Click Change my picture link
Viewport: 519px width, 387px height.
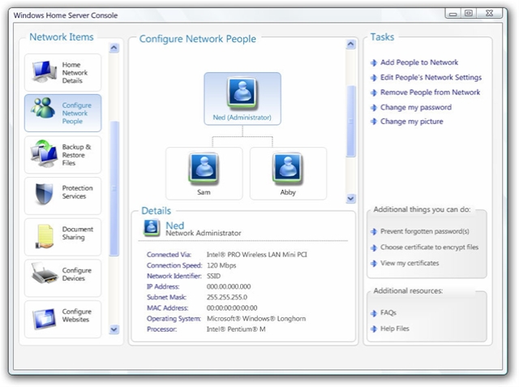click(411, 122)
